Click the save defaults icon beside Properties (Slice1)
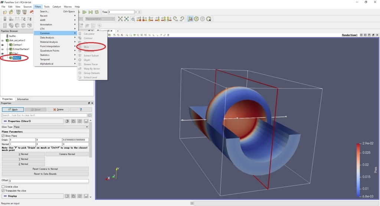Viewport: 380px width, 206px height. (86, 121)
